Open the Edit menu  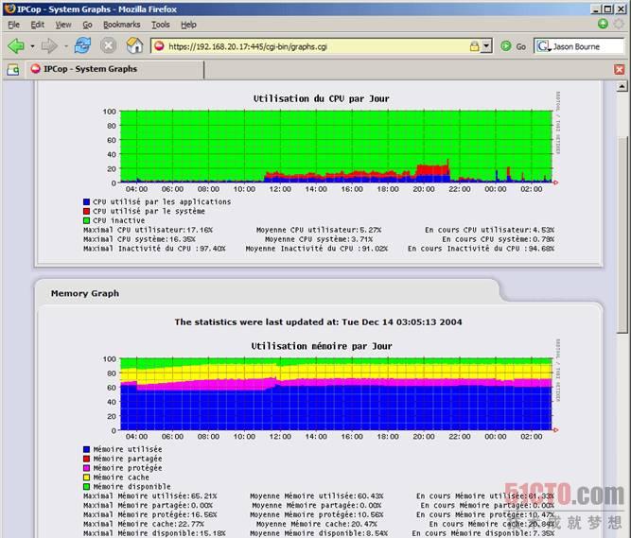tap(38, 25)
